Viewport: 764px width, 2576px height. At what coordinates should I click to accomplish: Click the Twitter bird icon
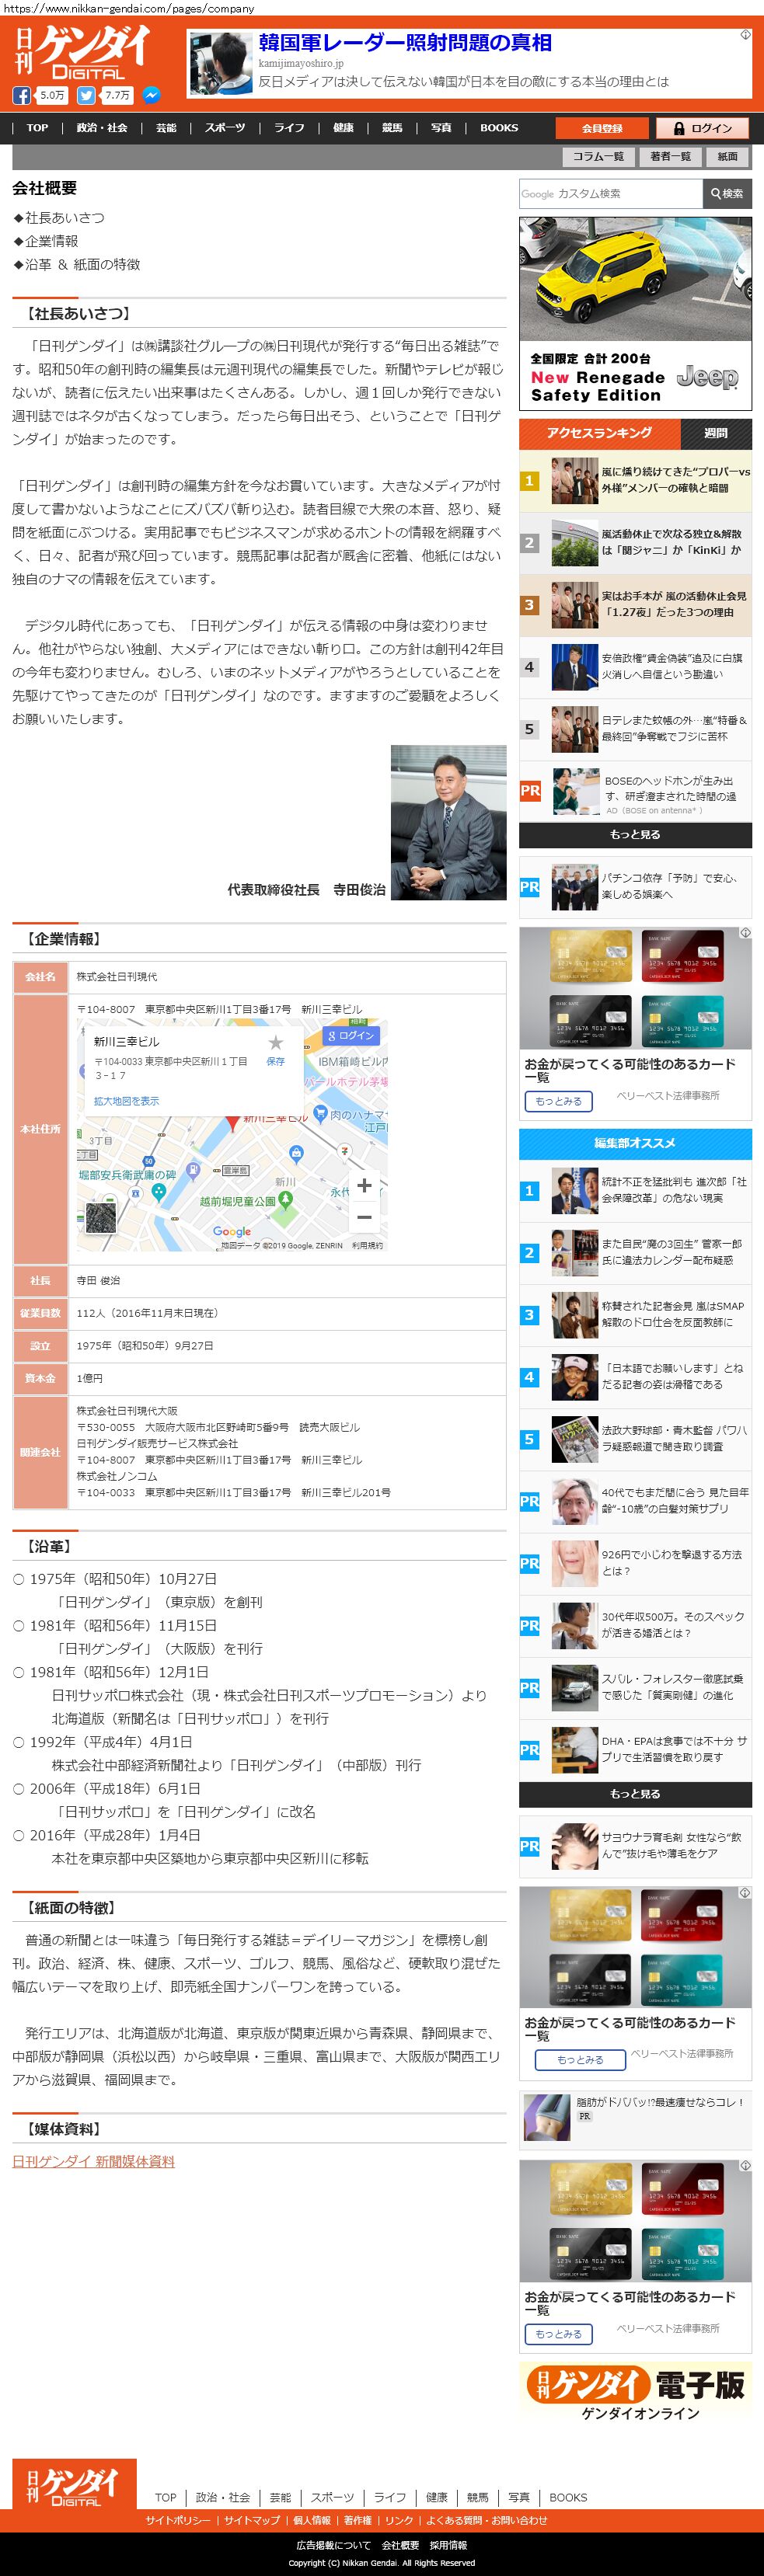[x=86, y=96]
